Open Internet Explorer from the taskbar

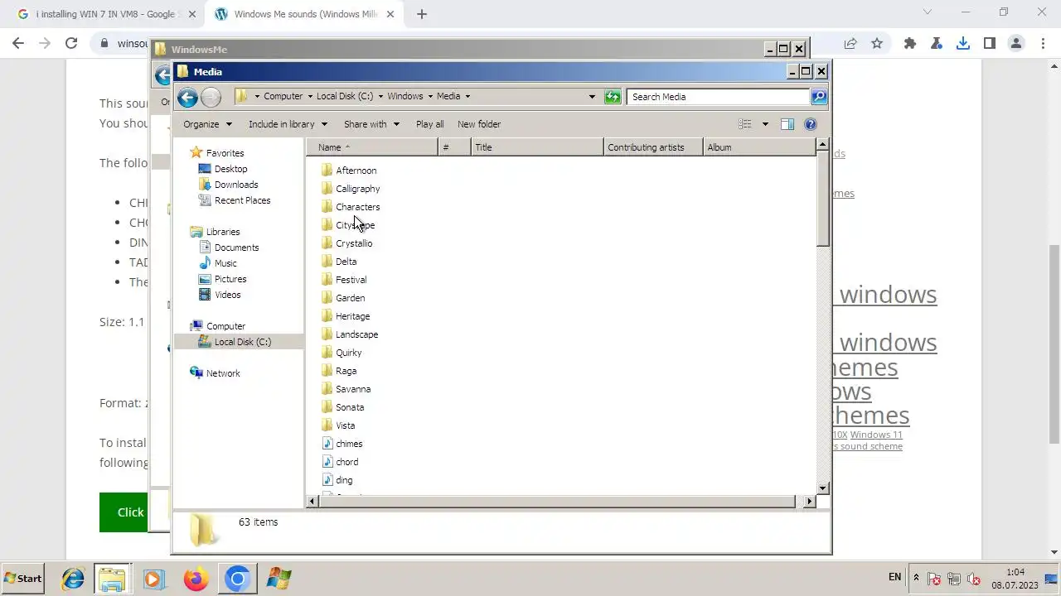click(73, 579)
